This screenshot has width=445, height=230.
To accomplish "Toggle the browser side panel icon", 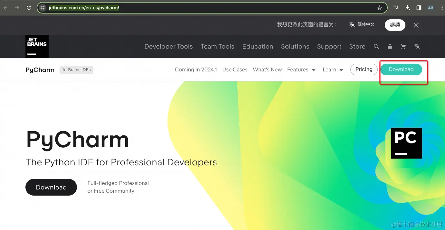I will coord(419,8).
